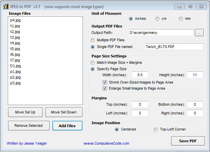Screen dimensions: 210x152
Task: Minimize the JPEG to PDF window
Action: pos(179,7)
